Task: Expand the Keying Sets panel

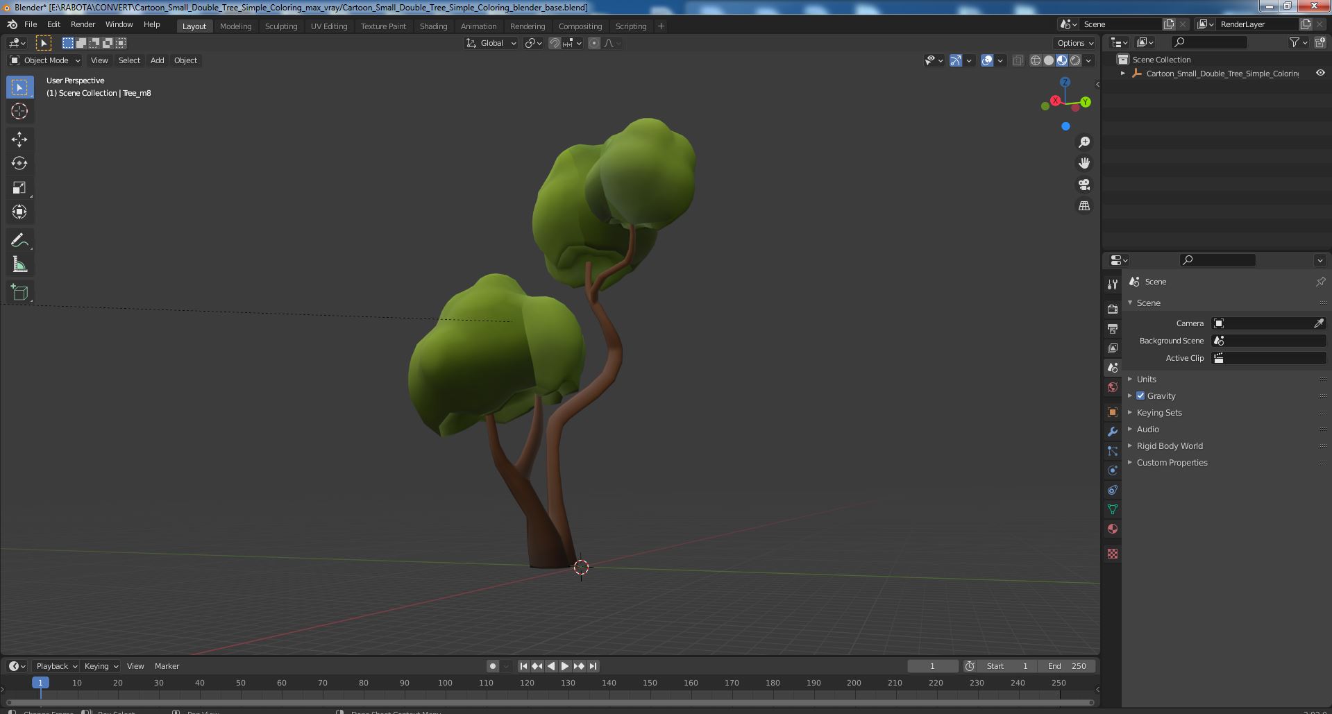Action: pyautogui.click(x=1158, y=412)
